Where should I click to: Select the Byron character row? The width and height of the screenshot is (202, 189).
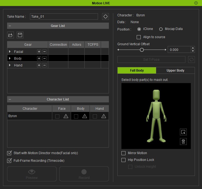pyautogui.click(x=30, y=116)
